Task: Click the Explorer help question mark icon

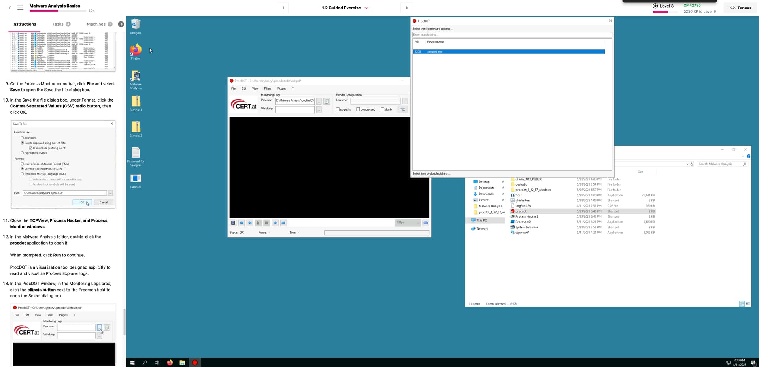Action: point(748,156)
